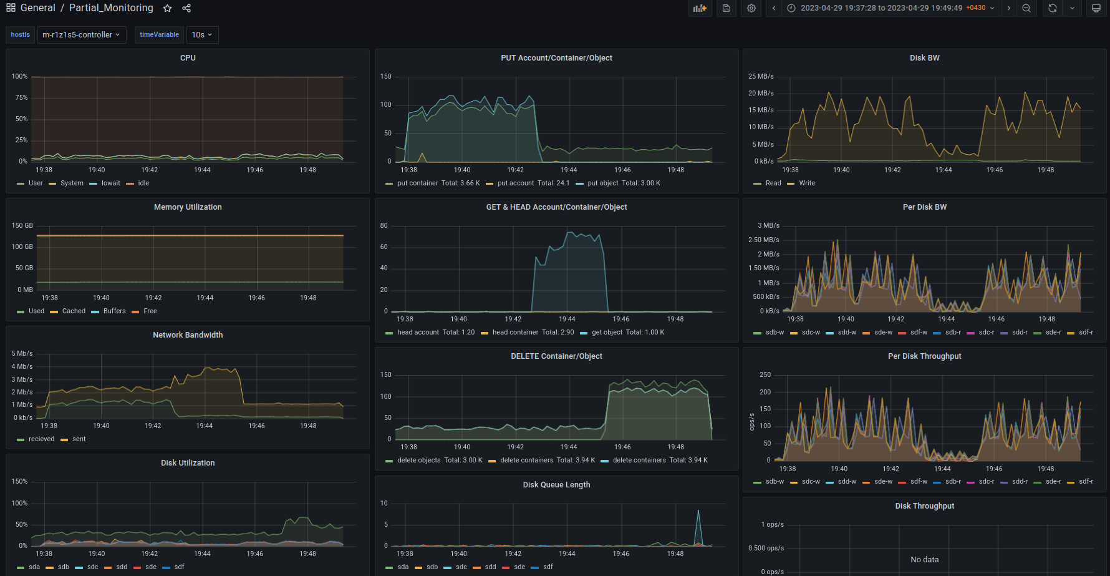Toggle the Write series in Disk BW legend
The image size is (1110, 576).
[807, 183]
